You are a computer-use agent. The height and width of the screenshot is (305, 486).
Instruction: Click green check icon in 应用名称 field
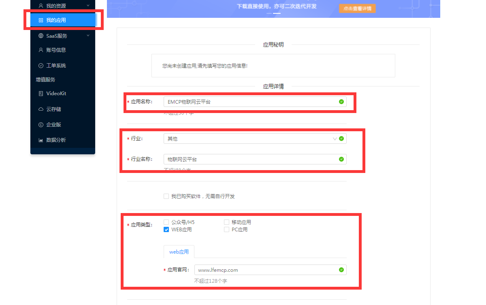coord(341,102)
